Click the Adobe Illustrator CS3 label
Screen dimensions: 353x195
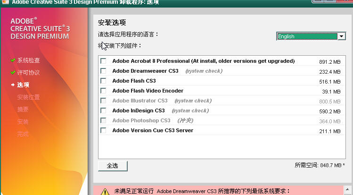[140, 101]
